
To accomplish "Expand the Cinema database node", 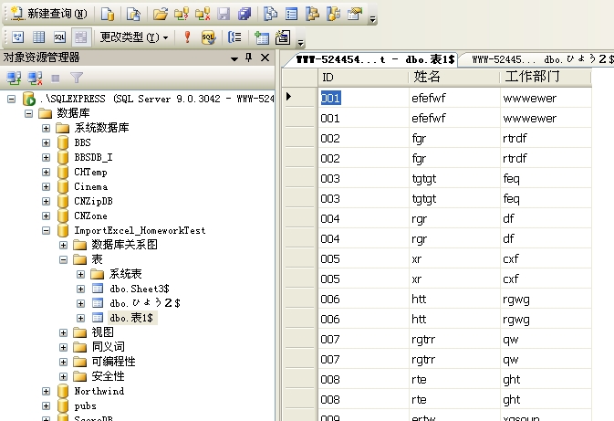I will click(46, 186).
